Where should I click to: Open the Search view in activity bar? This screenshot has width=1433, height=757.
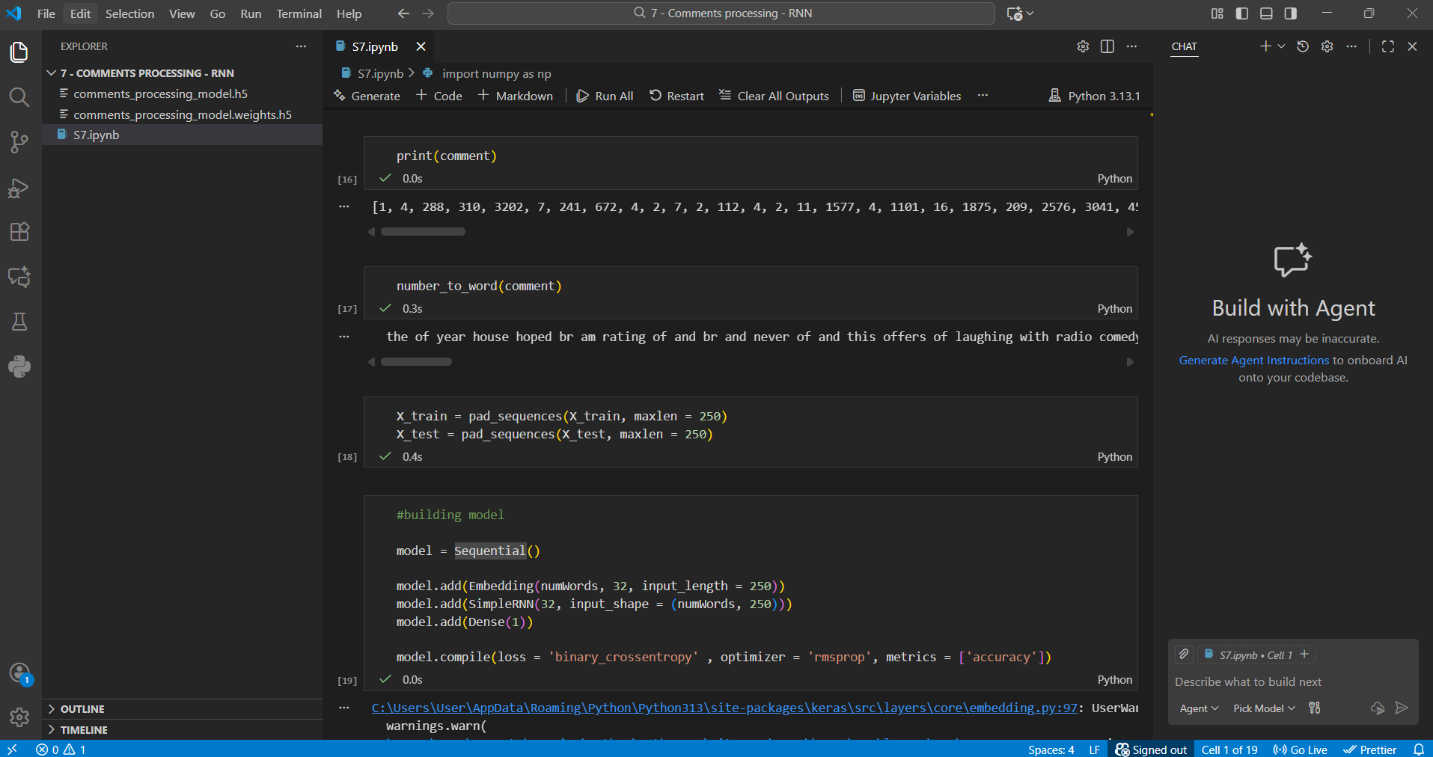(x=19, y=97)
